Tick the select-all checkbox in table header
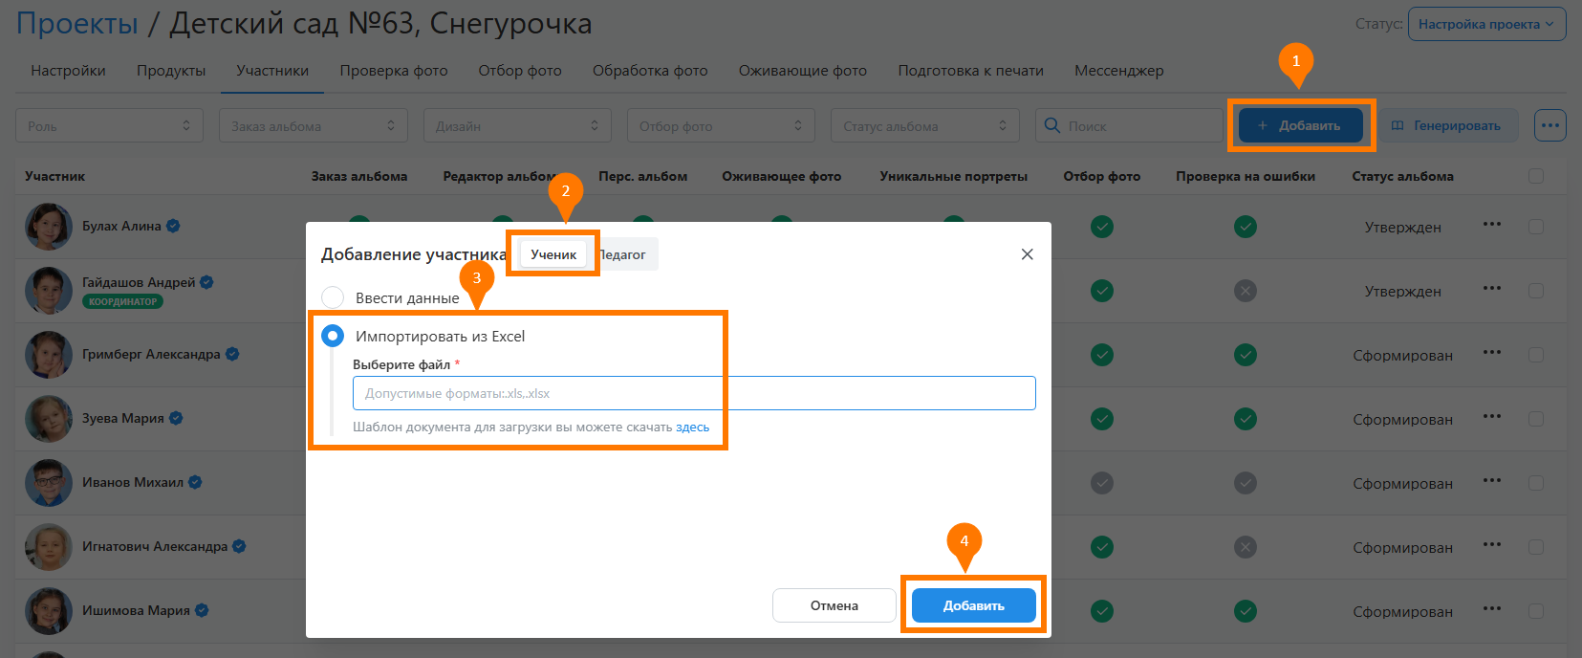Image resolution: width=1582 pixels, height=658 pixels. click(1535, 176)
